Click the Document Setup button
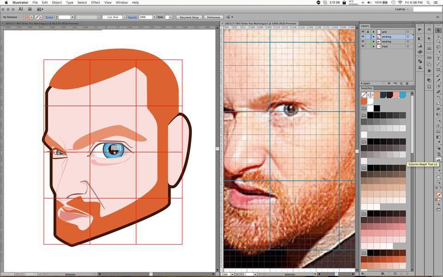This screenshot has height=277, width=443. point(189,17)
